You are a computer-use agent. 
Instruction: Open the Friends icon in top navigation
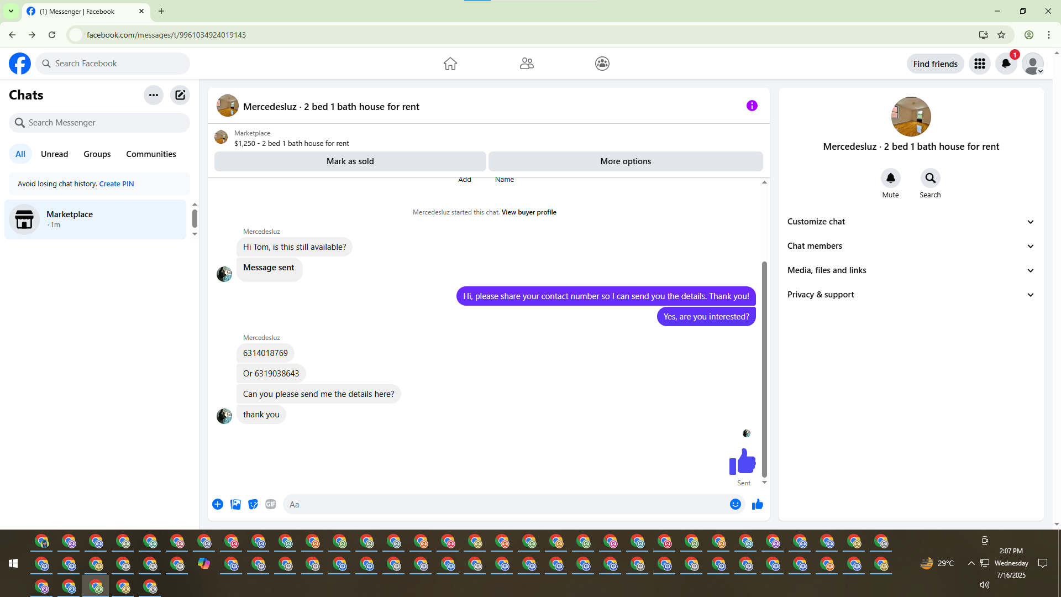pyautogui.click(x=527, y=64)
